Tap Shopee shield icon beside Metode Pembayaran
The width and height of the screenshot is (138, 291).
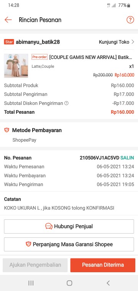coord(7,130)
